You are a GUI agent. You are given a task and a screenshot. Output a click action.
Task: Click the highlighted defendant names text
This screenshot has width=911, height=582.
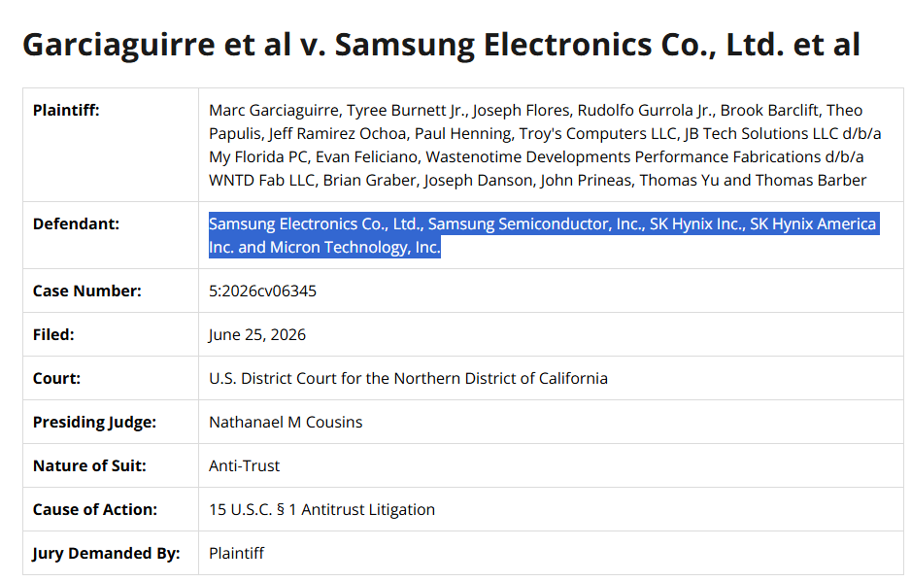coord(544,235)
